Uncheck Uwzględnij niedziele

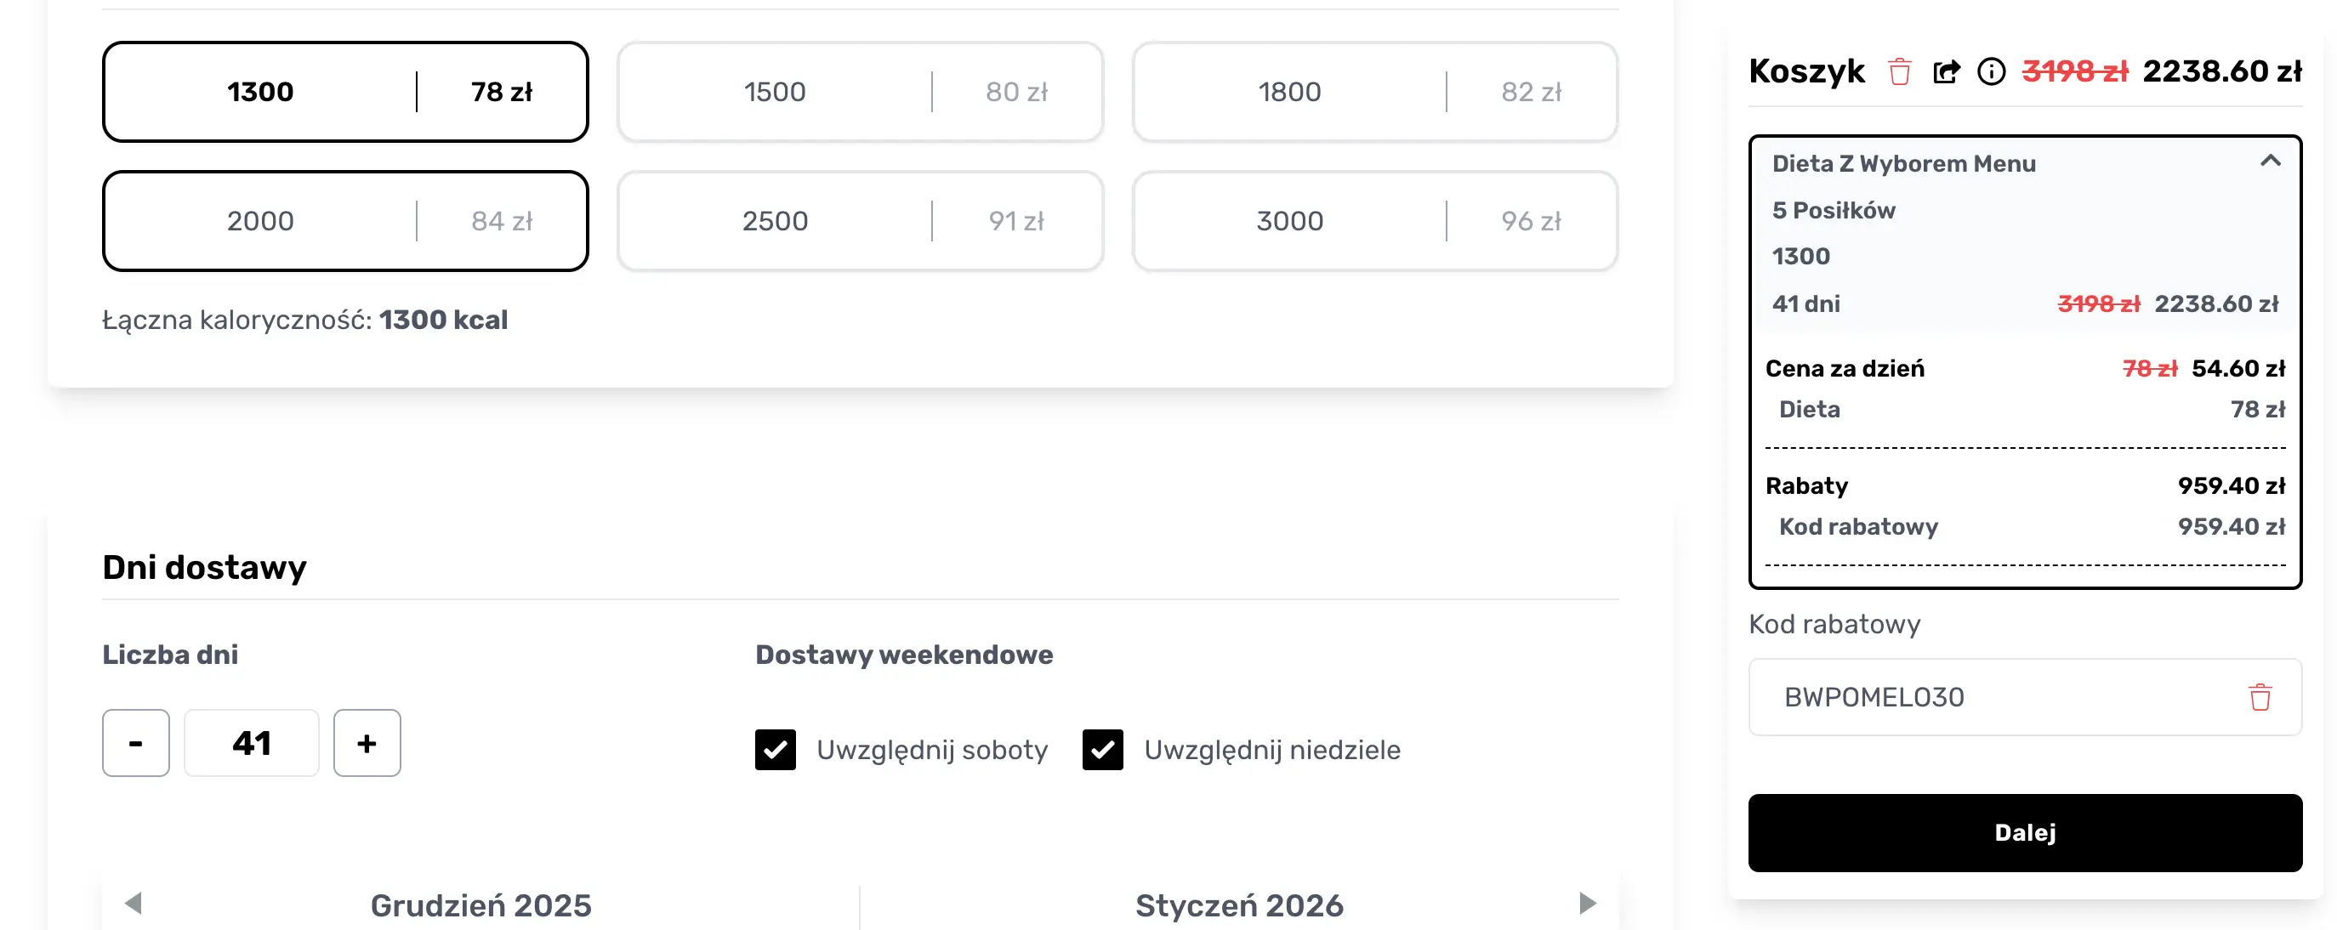pyautogui.click(x=1103, y=750)
